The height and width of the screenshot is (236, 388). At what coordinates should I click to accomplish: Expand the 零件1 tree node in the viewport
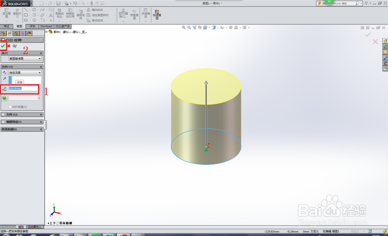point(47,32)
